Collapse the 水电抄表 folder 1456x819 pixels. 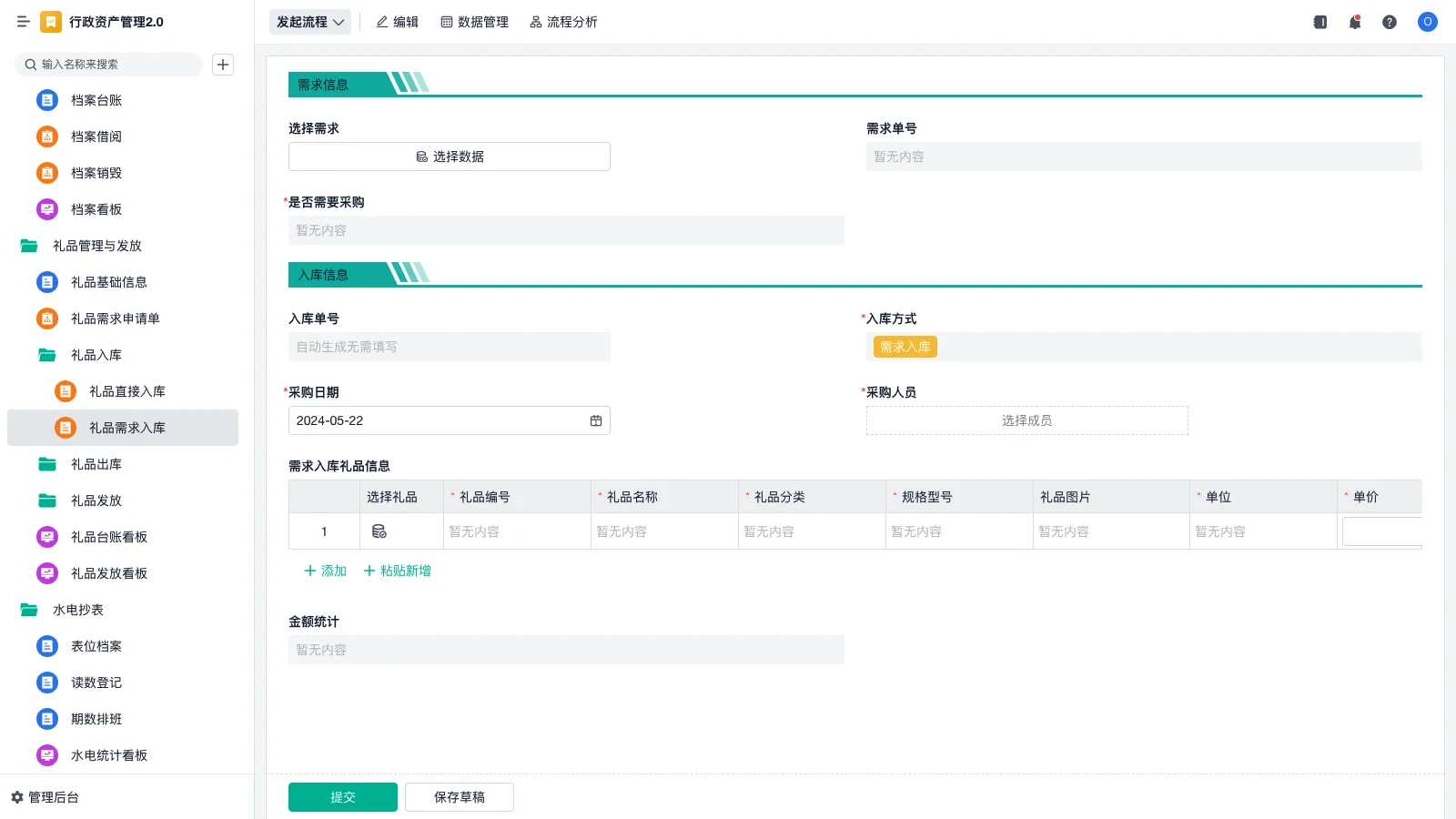pyautogui.click(x=29, y=610)
